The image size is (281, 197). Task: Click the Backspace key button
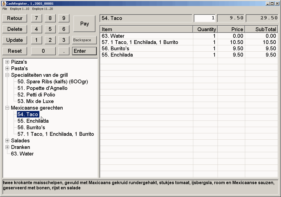(x=84, y=40)
